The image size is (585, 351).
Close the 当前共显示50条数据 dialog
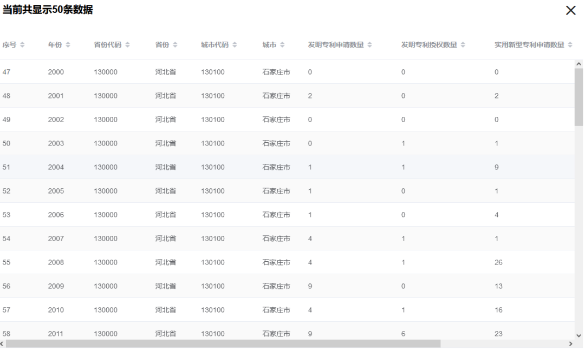[570, 10]
